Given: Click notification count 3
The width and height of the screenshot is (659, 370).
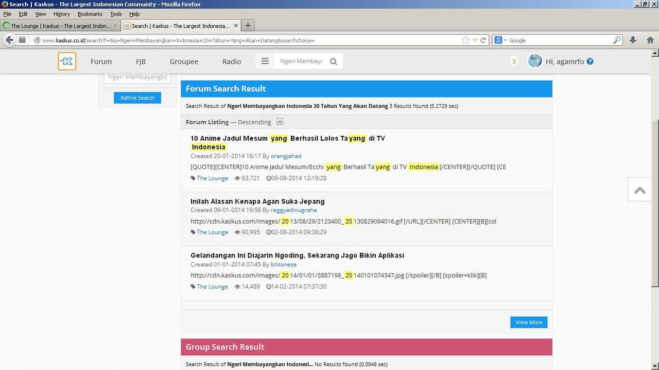Looking at the screenshot, I should coord(513,62).
